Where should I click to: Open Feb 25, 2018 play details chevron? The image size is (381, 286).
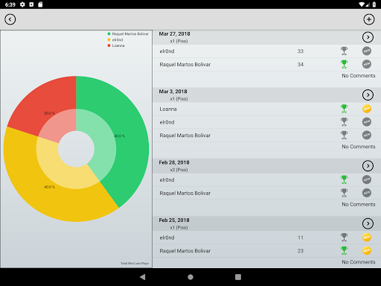(368, 223)
